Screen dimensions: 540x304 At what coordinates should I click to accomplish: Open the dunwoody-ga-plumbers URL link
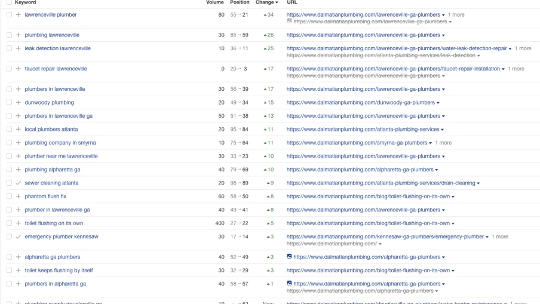(x=361, y=103)
